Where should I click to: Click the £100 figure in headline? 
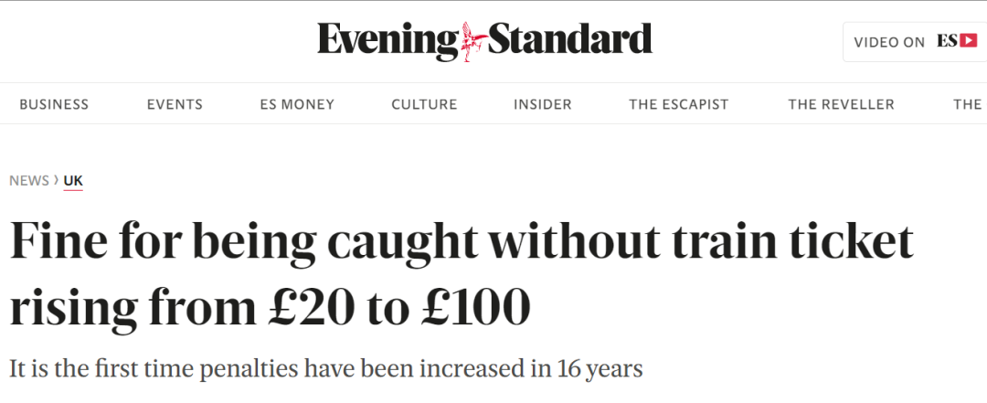point(475,309)
